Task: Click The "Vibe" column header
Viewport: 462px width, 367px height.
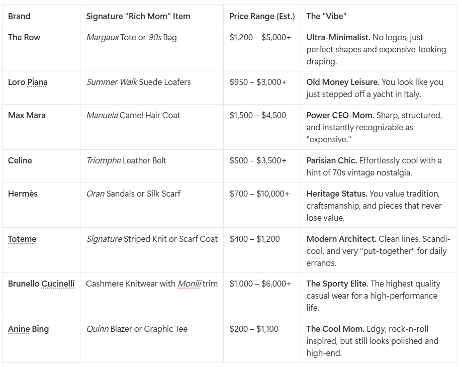Action: (x=326, y=16)
